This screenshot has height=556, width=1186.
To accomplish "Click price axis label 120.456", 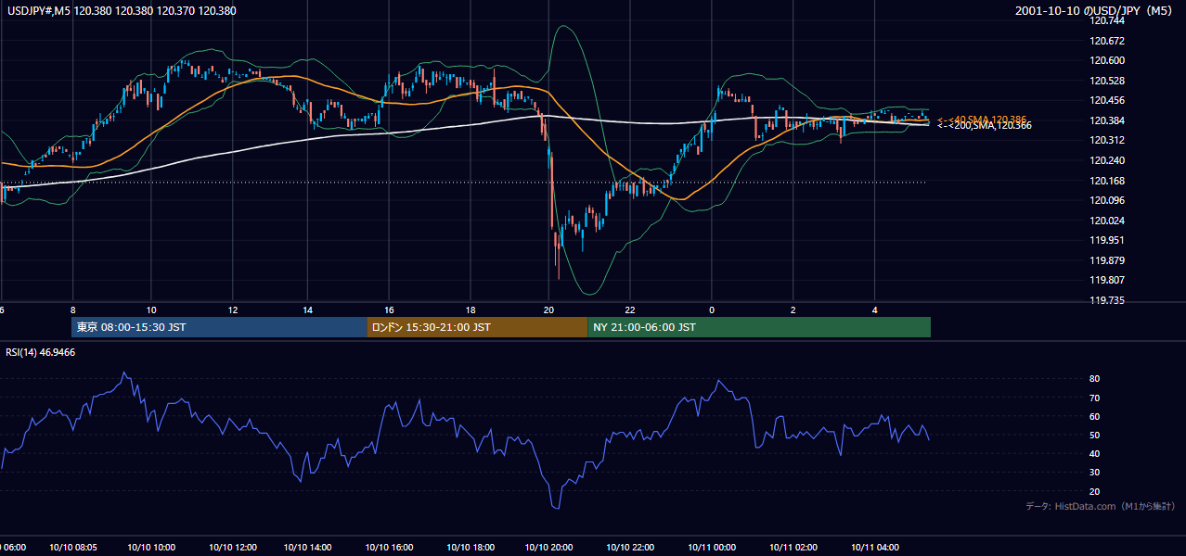I will 1107,100.
